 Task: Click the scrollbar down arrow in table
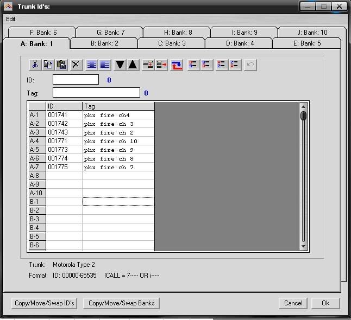point(303,246)
